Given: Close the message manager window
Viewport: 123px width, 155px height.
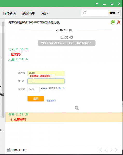Looking at the screenshot, I should pyautogui.click(x=119, y=4).
